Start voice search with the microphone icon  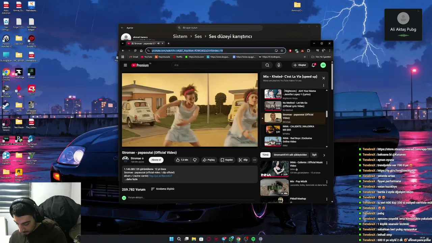278,65
